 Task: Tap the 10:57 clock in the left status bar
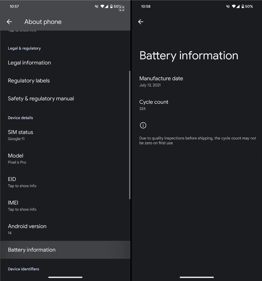click(14, 7)
